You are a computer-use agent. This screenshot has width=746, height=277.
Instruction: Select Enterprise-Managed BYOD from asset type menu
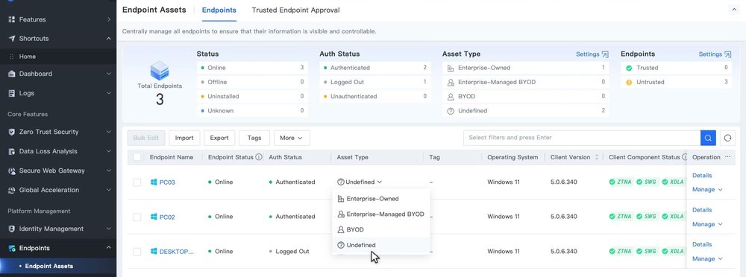381,214
